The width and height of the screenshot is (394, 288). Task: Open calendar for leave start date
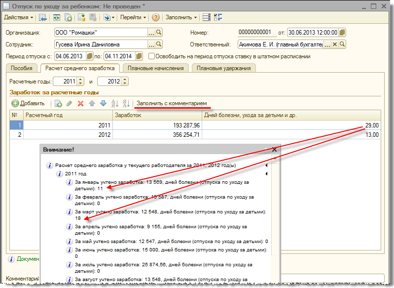[90, 56]
